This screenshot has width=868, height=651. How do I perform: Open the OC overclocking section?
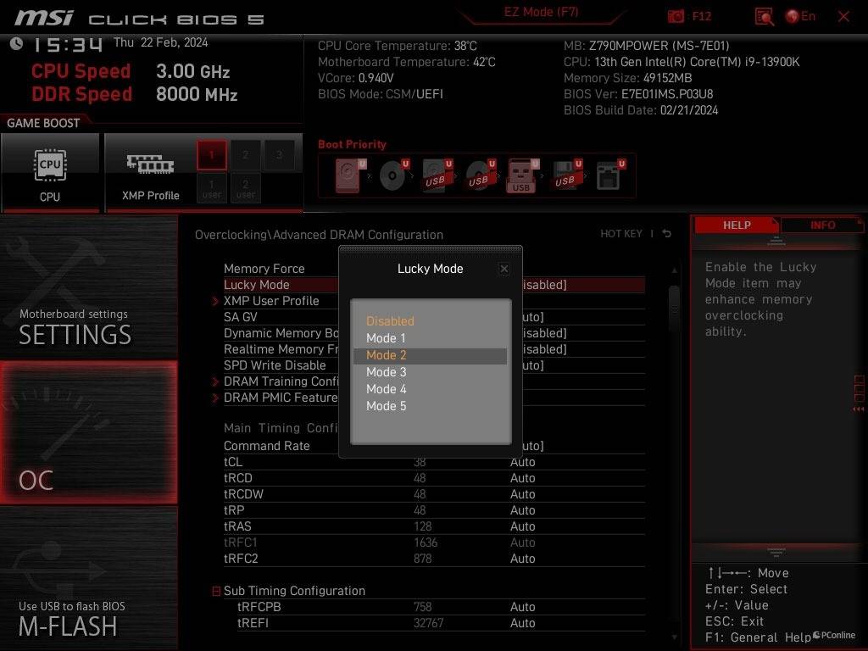point(88,432)
